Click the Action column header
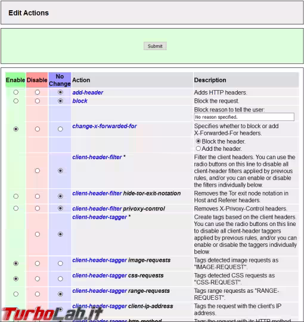The image size is (304, 322). (x=132, y=80)
